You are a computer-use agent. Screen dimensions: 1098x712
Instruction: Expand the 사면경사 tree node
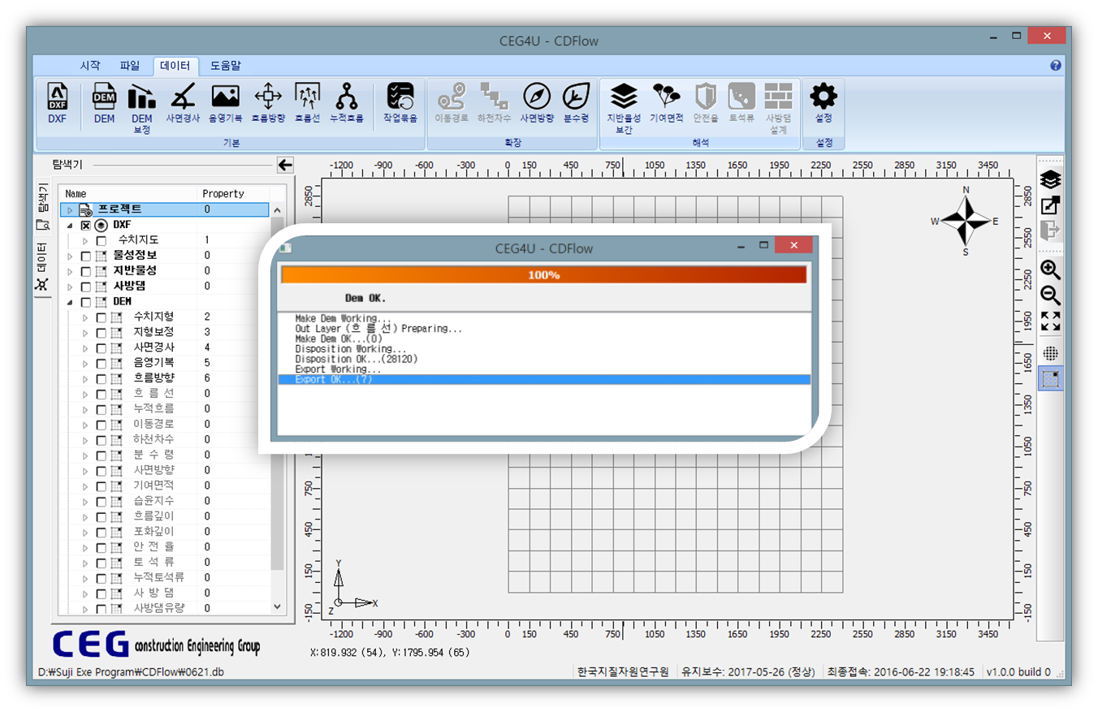pos(85,347)
